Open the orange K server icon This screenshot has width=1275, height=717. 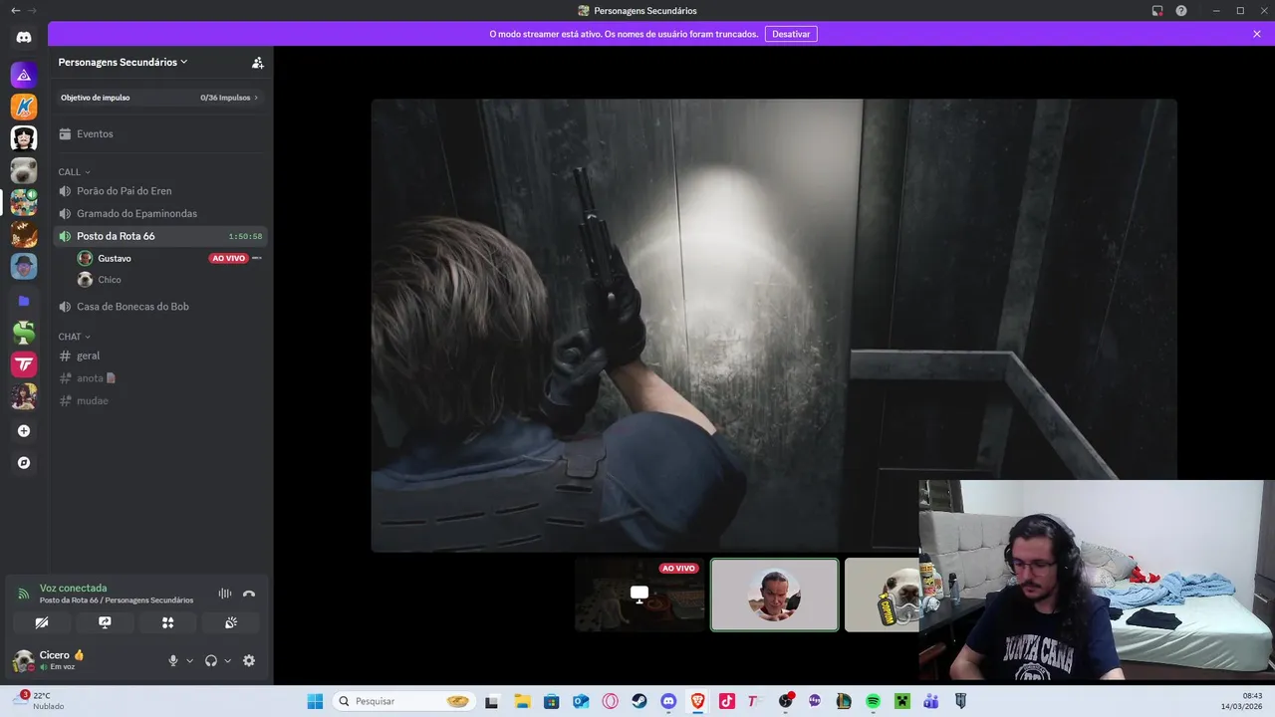[24, 107]
